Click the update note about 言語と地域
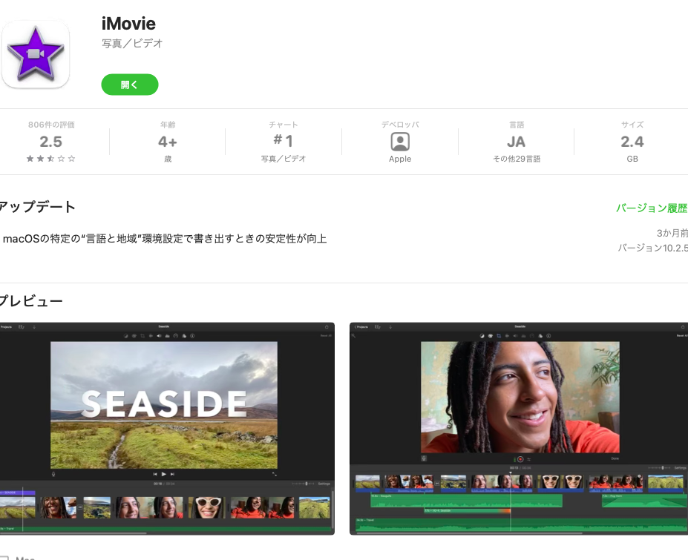The image size is (688, 560). tap(165, 239)
